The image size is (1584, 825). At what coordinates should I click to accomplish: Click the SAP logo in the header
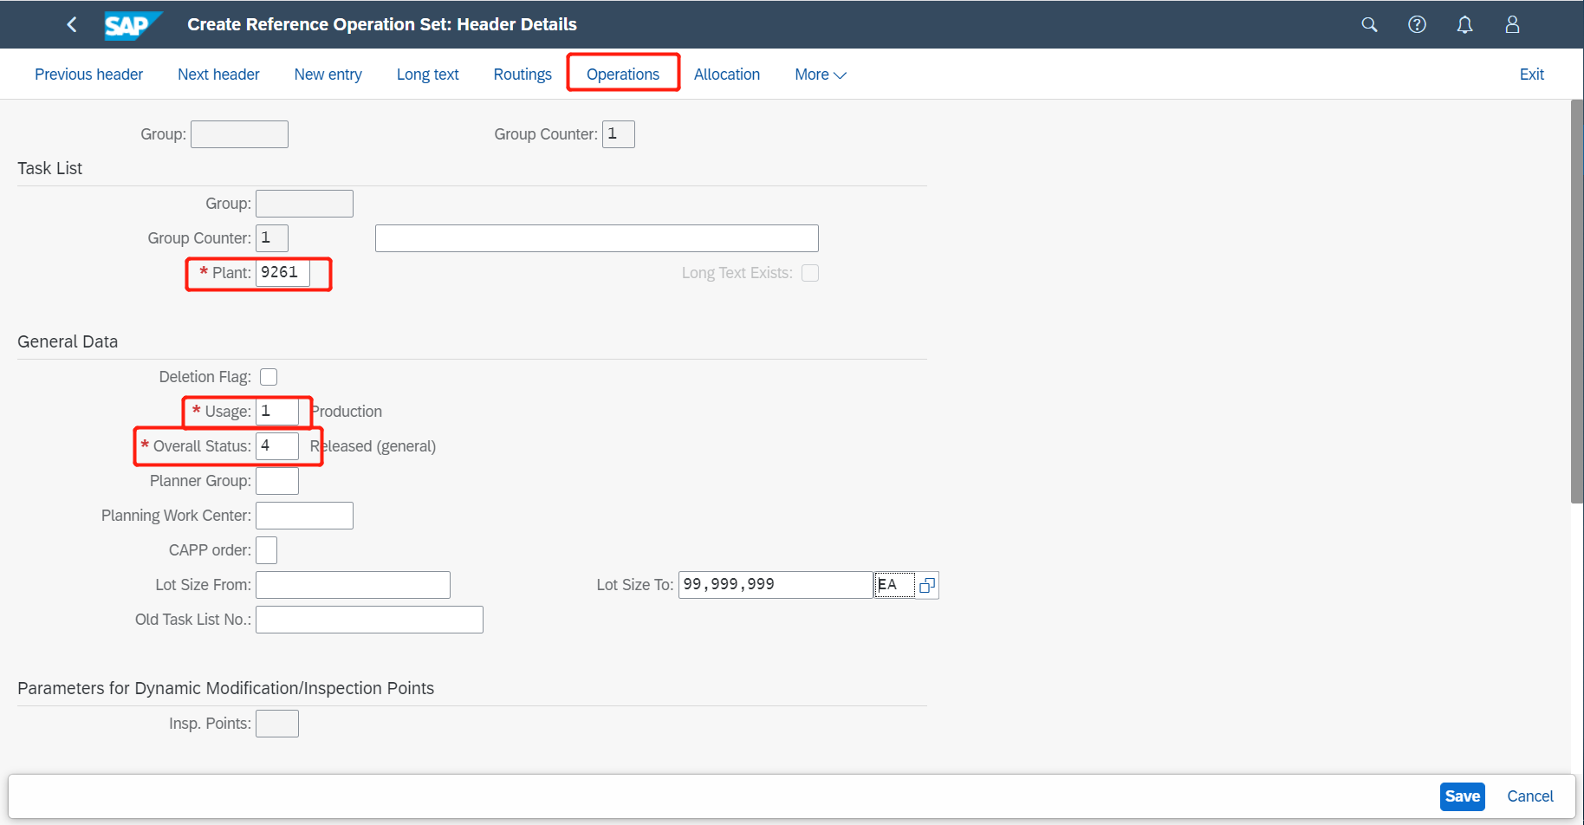[132, 24]
